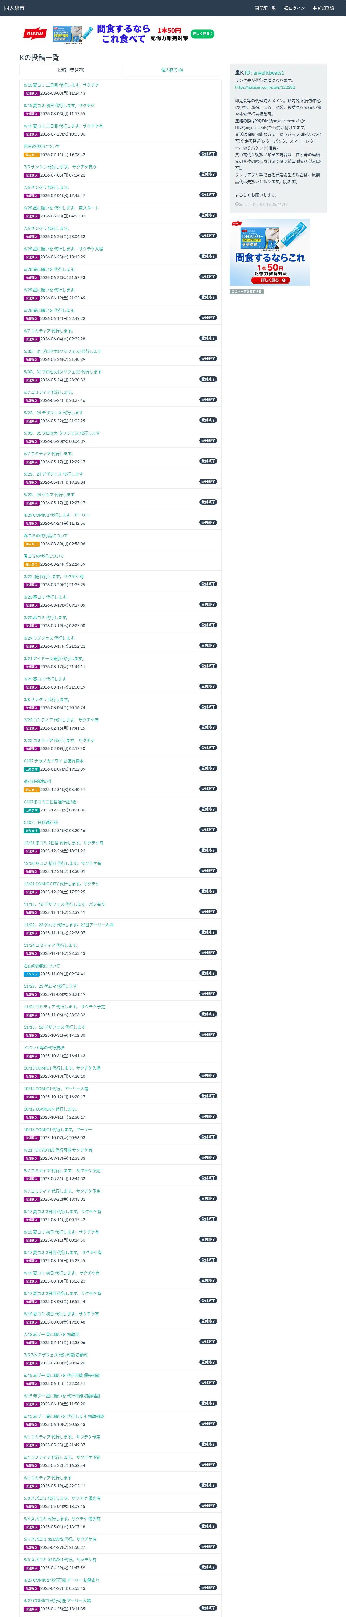
Task: Open the 記事一覧 list icon in navbar
Action: [x=256, y=8]
